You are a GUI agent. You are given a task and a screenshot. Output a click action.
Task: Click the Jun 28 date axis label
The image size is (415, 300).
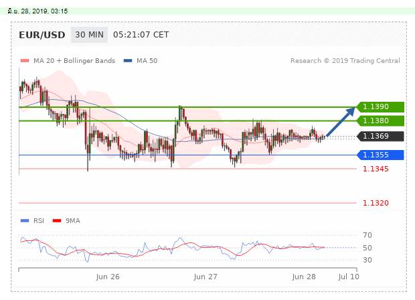click(304, 277)
